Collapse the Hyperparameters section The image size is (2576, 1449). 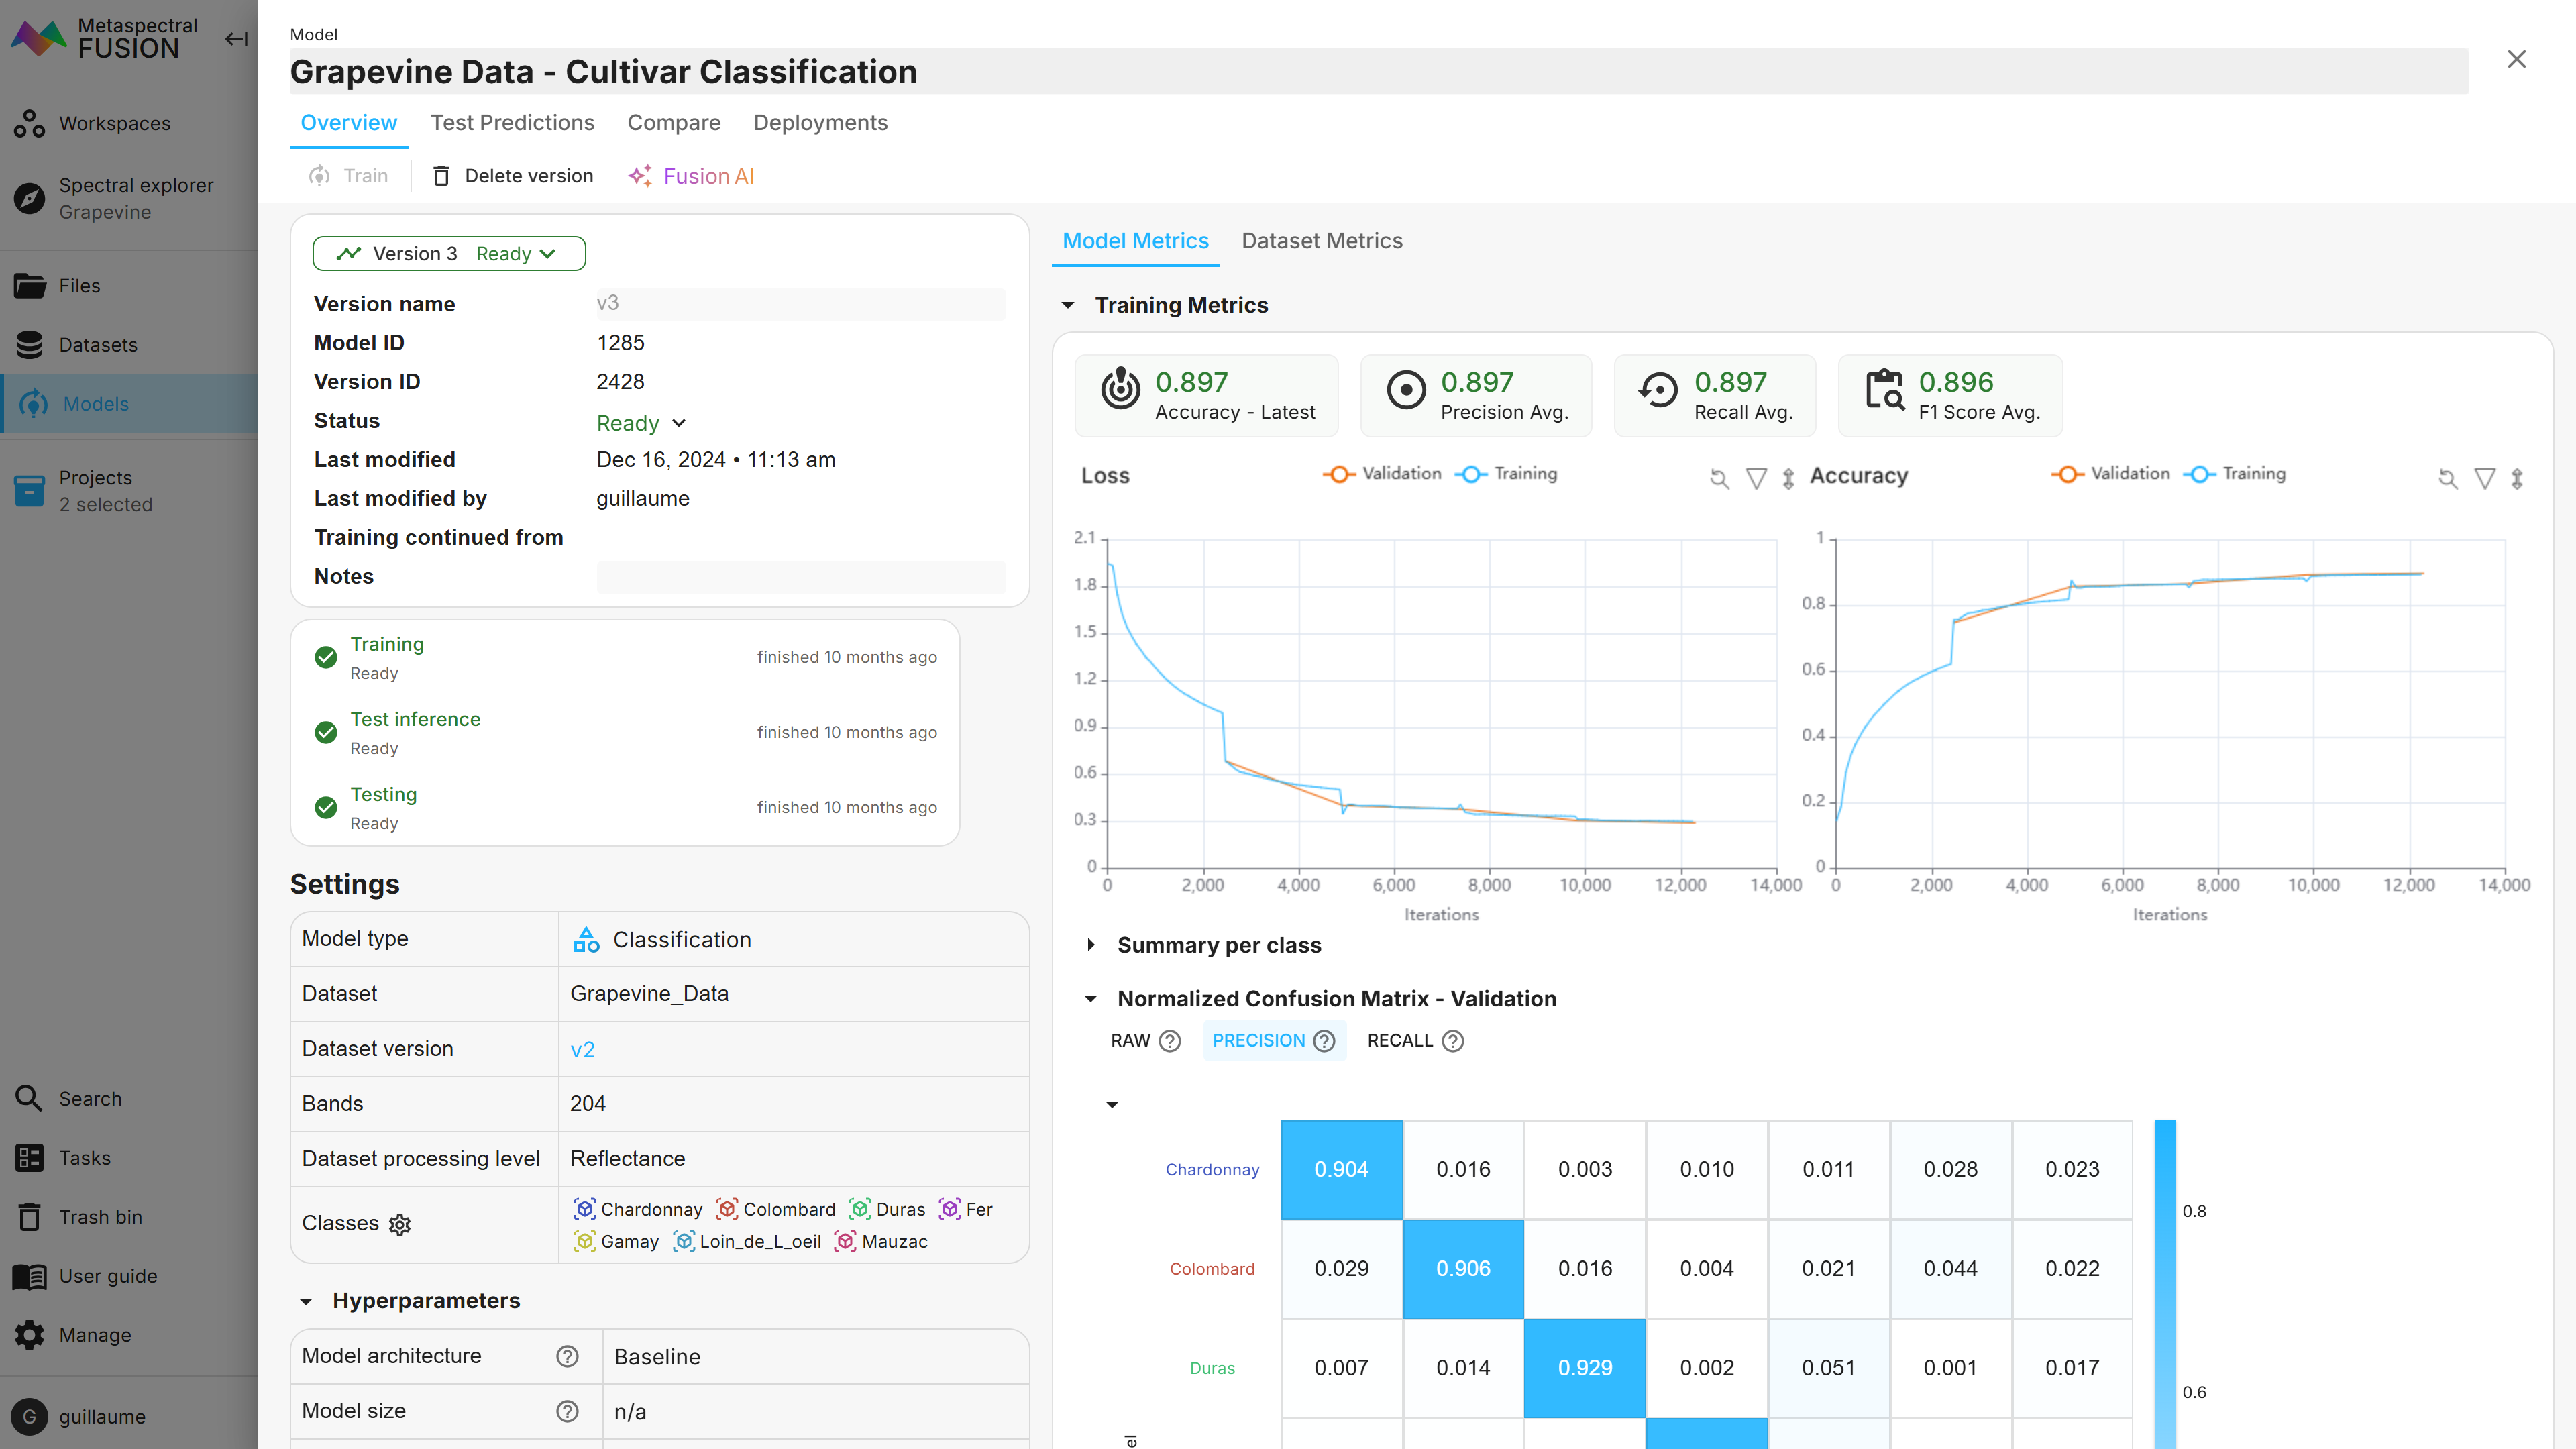(306, 1301)
